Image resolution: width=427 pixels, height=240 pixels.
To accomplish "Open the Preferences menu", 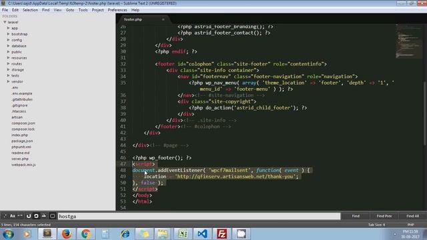I will pos(117,10).
